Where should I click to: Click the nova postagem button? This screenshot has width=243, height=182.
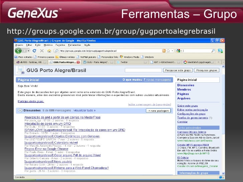158,111
